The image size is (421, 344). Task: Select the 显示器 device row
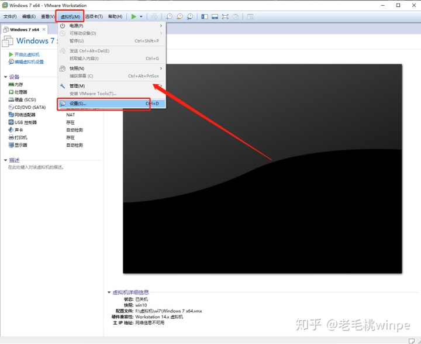[x=18, y=145]
